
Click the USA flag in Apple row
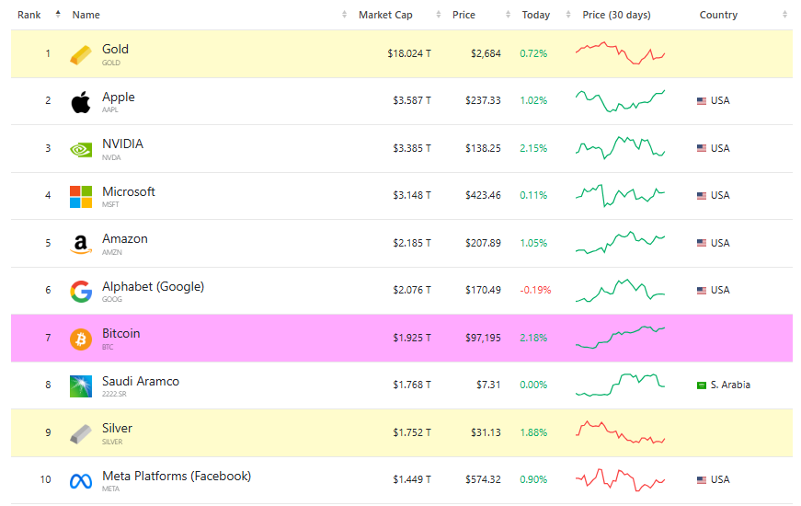click(x=702, y=101)
